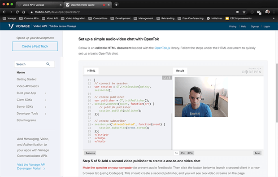
Task: Close the Voice API | Vonage tab
Action: 61,5
